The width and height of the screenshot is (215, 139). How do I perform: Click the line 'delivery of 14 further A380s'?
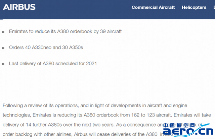pyautogui.click(x=82, y=125)
